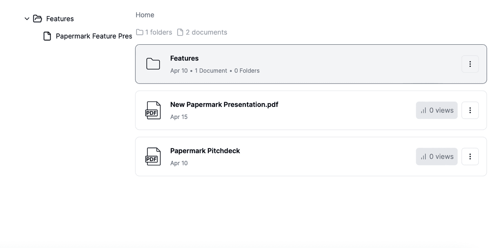Screen dimensions: 501x248
Task: Select the folder icon before the 1 folders count
Action: pos(139,32)
